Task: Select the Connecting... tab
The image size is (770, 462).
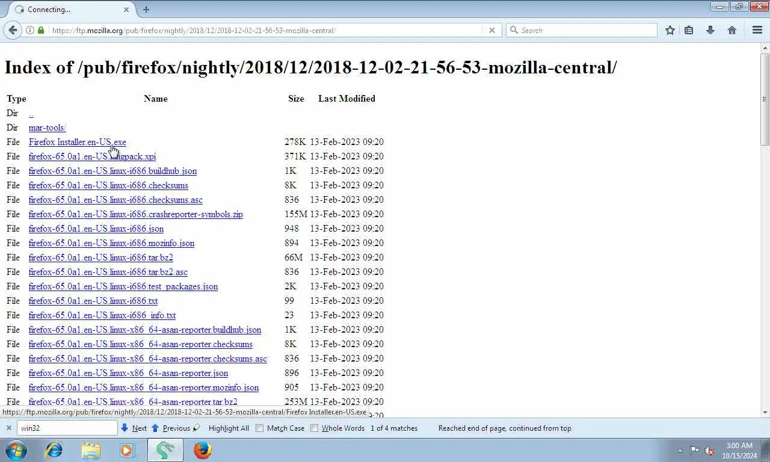Action: [x=72, y=10]
